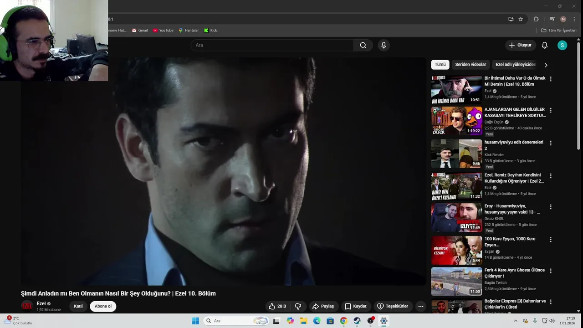Open options menu for 100 Kere Eyşan video
The image size is (583, 328).
coord(551,240)
